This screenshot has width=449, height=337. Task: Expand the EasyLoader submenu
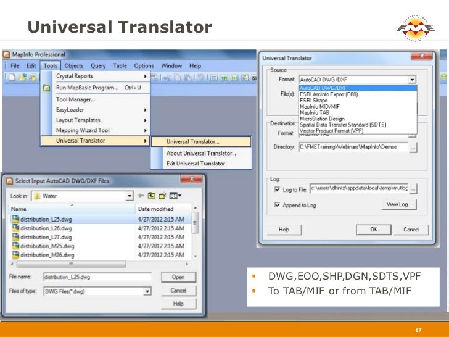pyautogui.click(x=145, y=110)
